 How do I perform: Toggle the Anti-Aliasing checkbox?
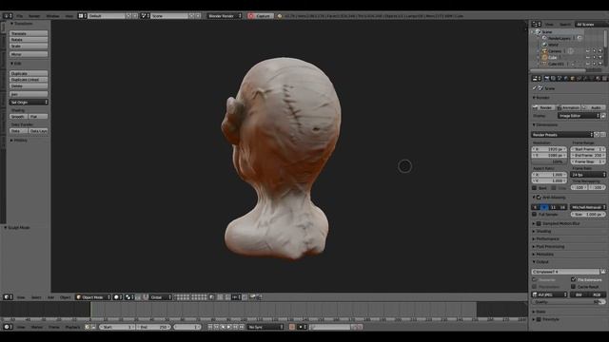click(539, 198)
